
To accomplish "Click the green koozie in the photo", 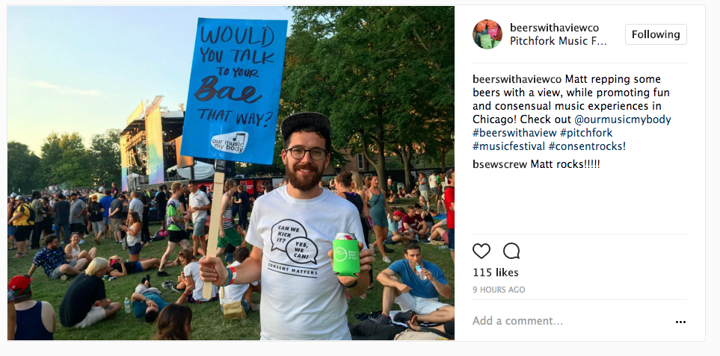I will 346,257.
